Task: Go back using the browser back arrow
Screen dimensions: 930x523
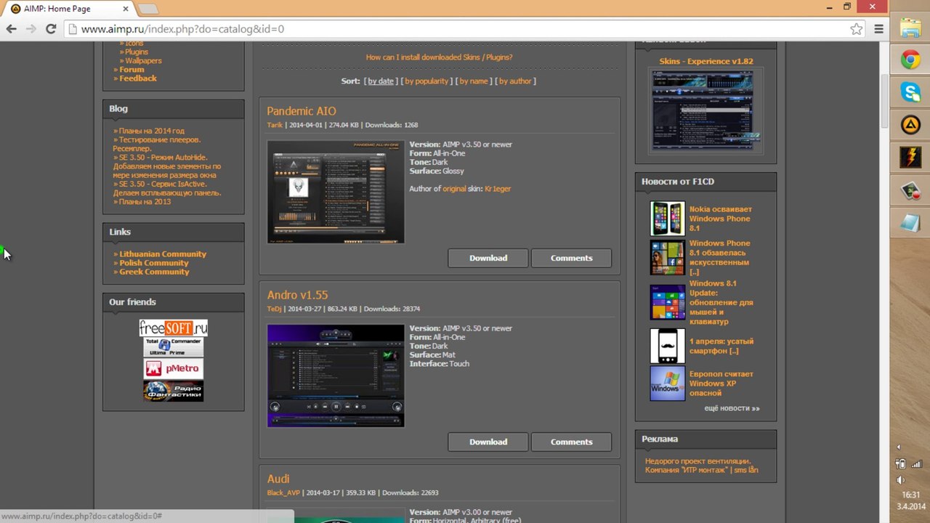Action: (x=12, y=29)
